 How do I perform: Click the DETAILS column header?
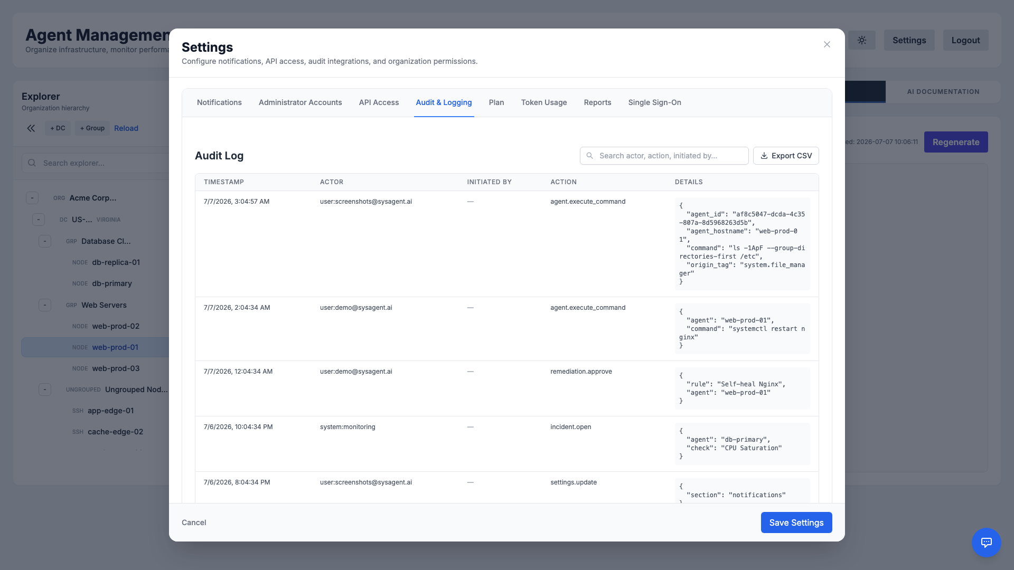[x=689, y=182]
